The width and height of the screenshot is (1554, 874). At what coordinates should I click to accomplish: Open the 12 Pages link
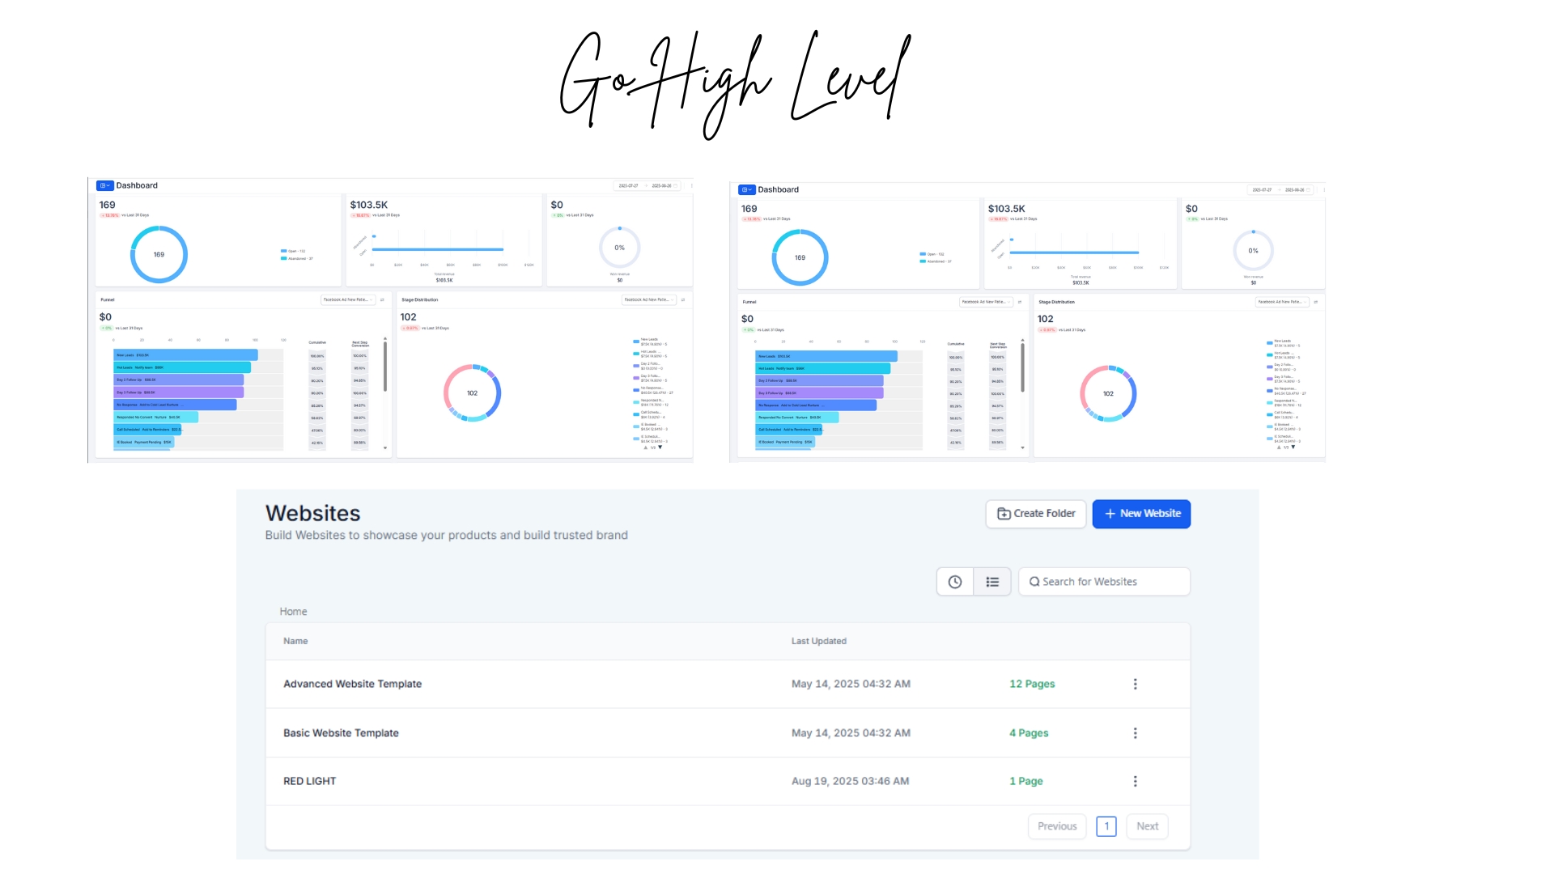(x=1032, y=684)
